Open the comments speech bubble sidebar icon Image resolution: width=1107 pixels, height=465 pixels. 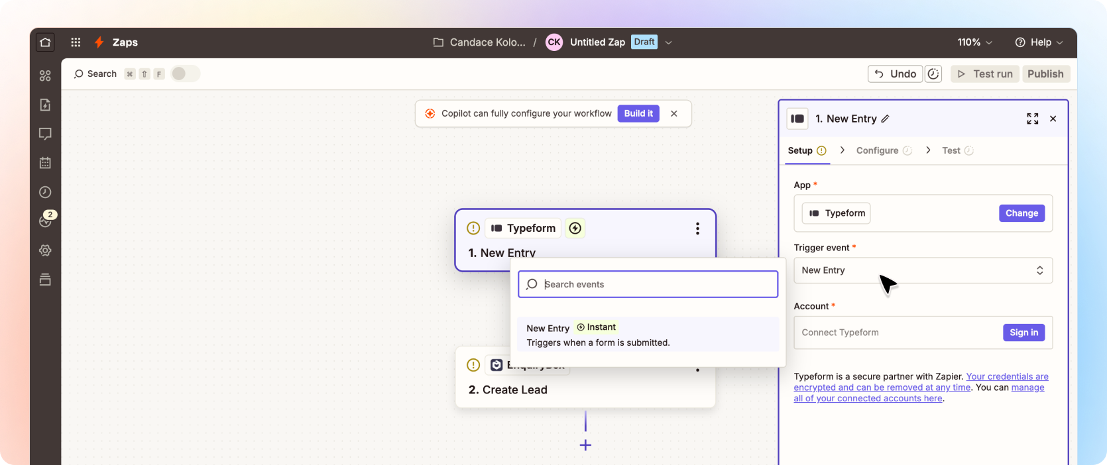click(45, 134)
